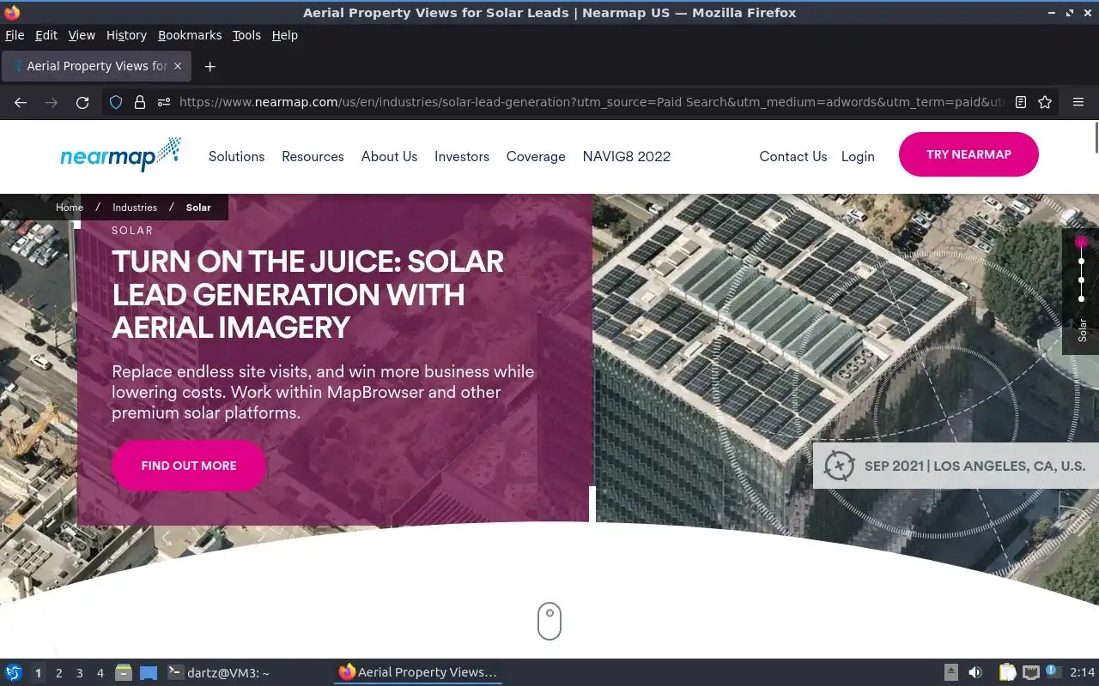Open the site permissions icon in address bar
Viewport: 1099px width, 686px height.
click(164, 102)
